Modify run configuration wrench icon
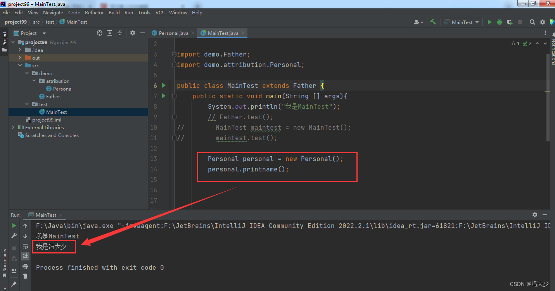The height and width of the screenshot is (291, 555). pyautogui.click(x=14, y=236)
